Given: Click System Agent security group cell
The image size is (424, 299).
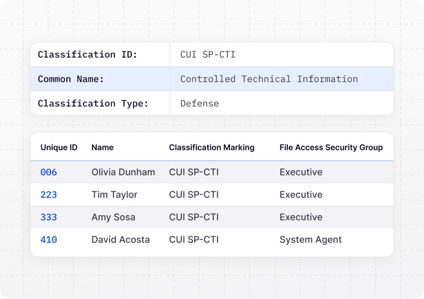Looking at the screenshot, I should click(x=311, y=239).
